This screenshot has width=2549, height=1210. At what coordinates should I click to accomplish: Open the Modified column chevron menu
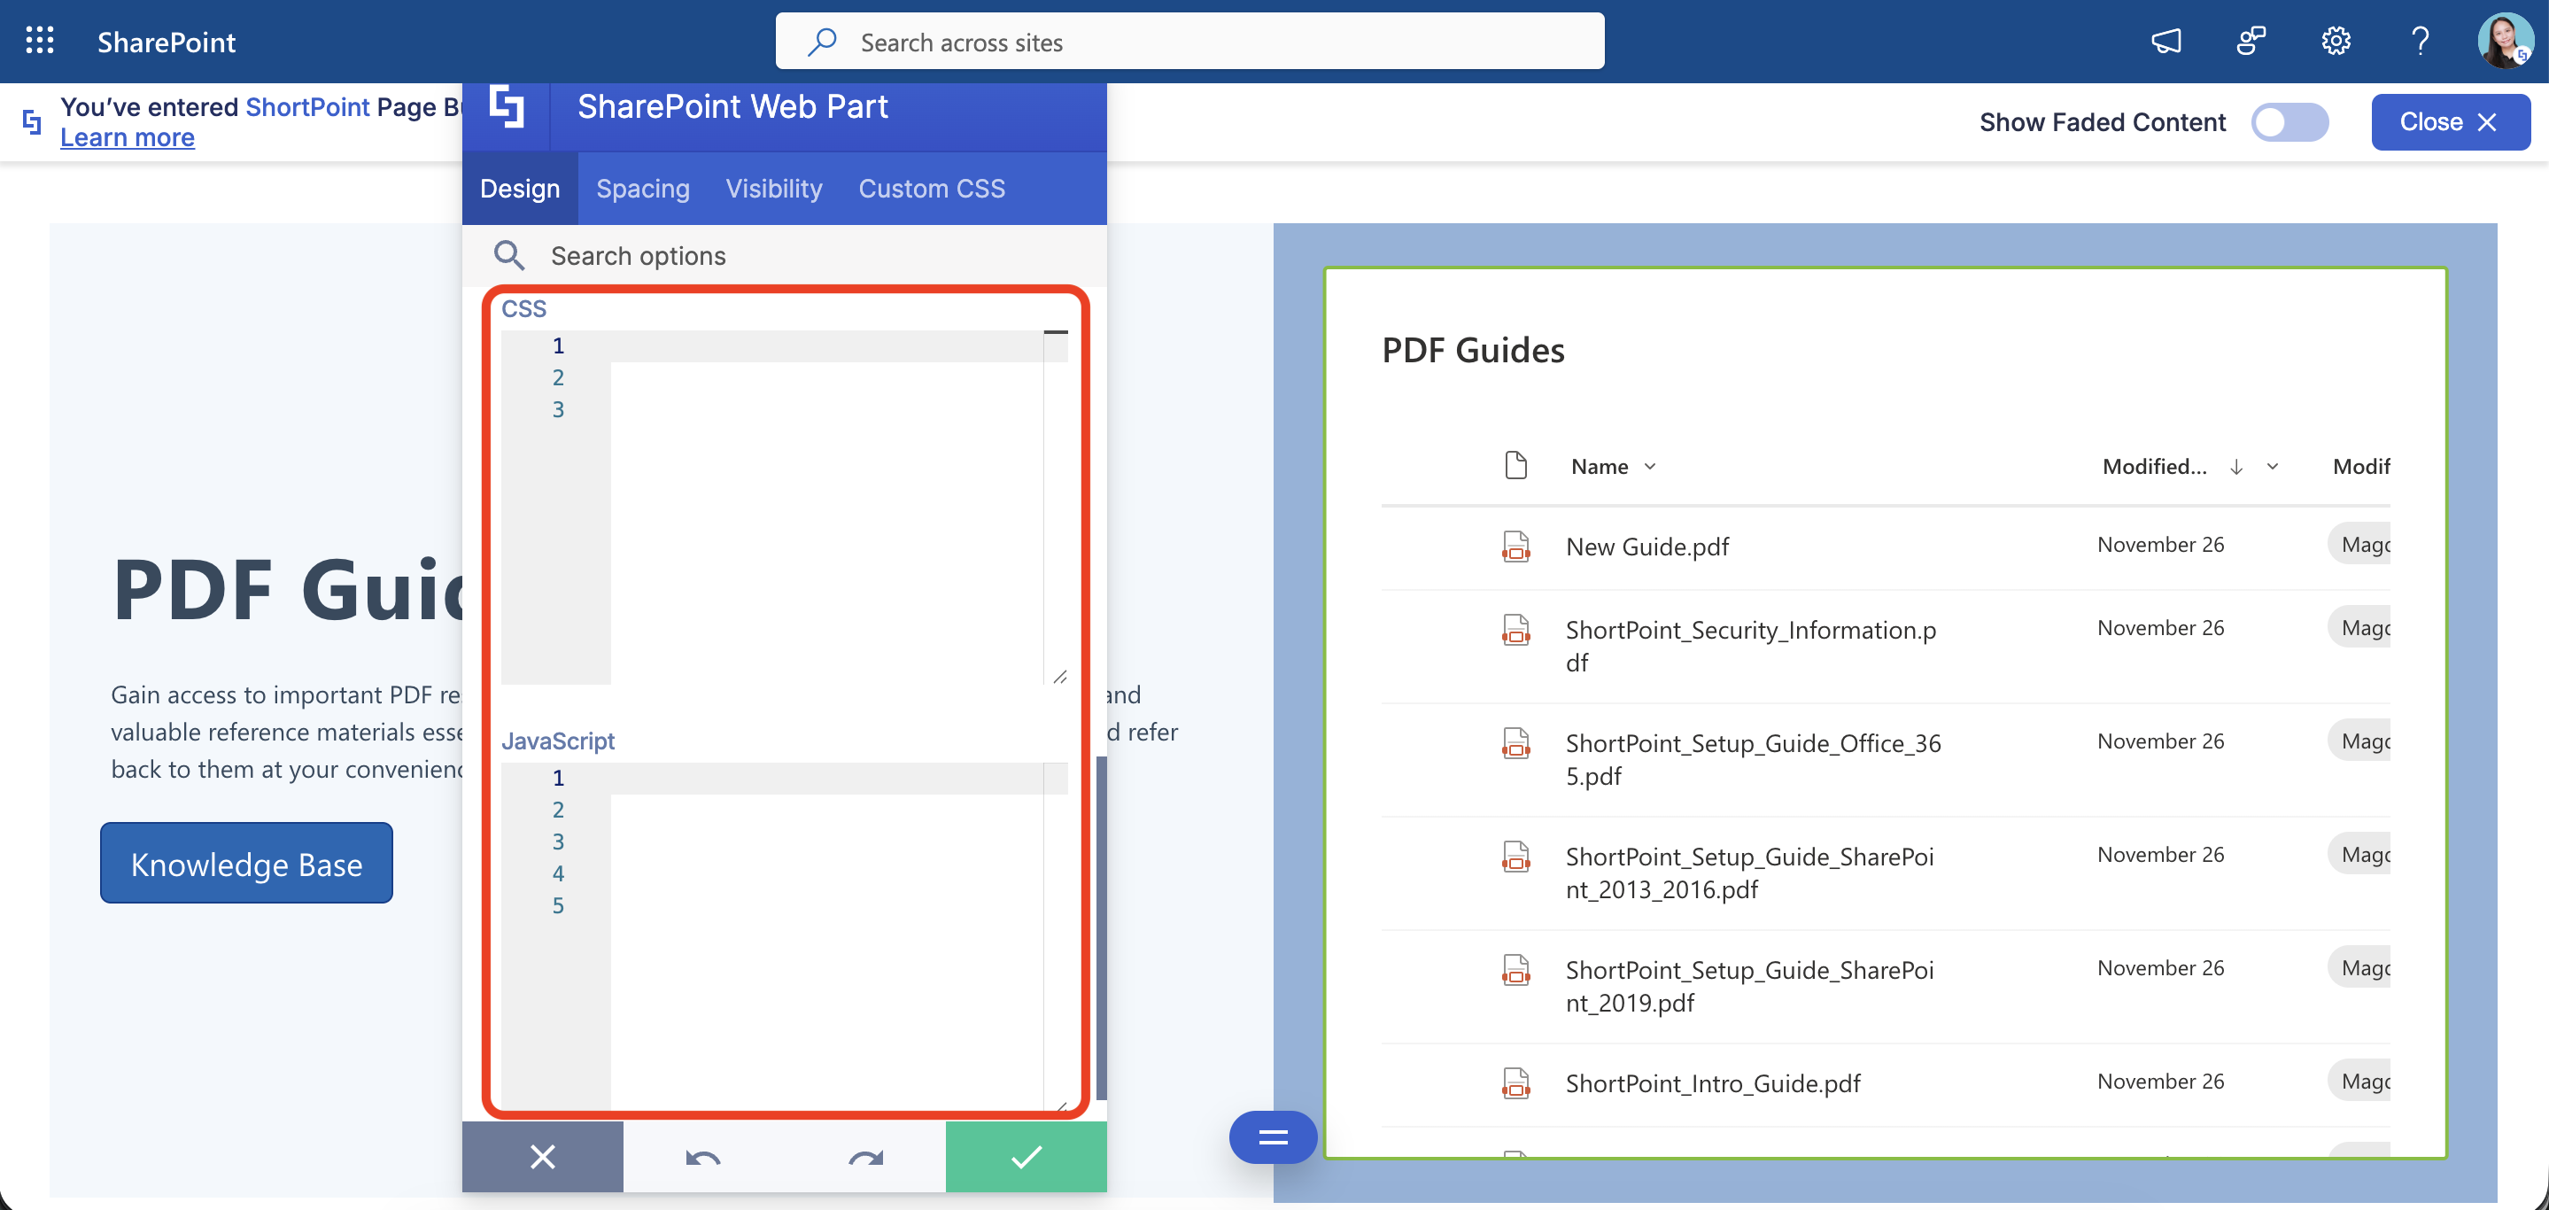2273,467
